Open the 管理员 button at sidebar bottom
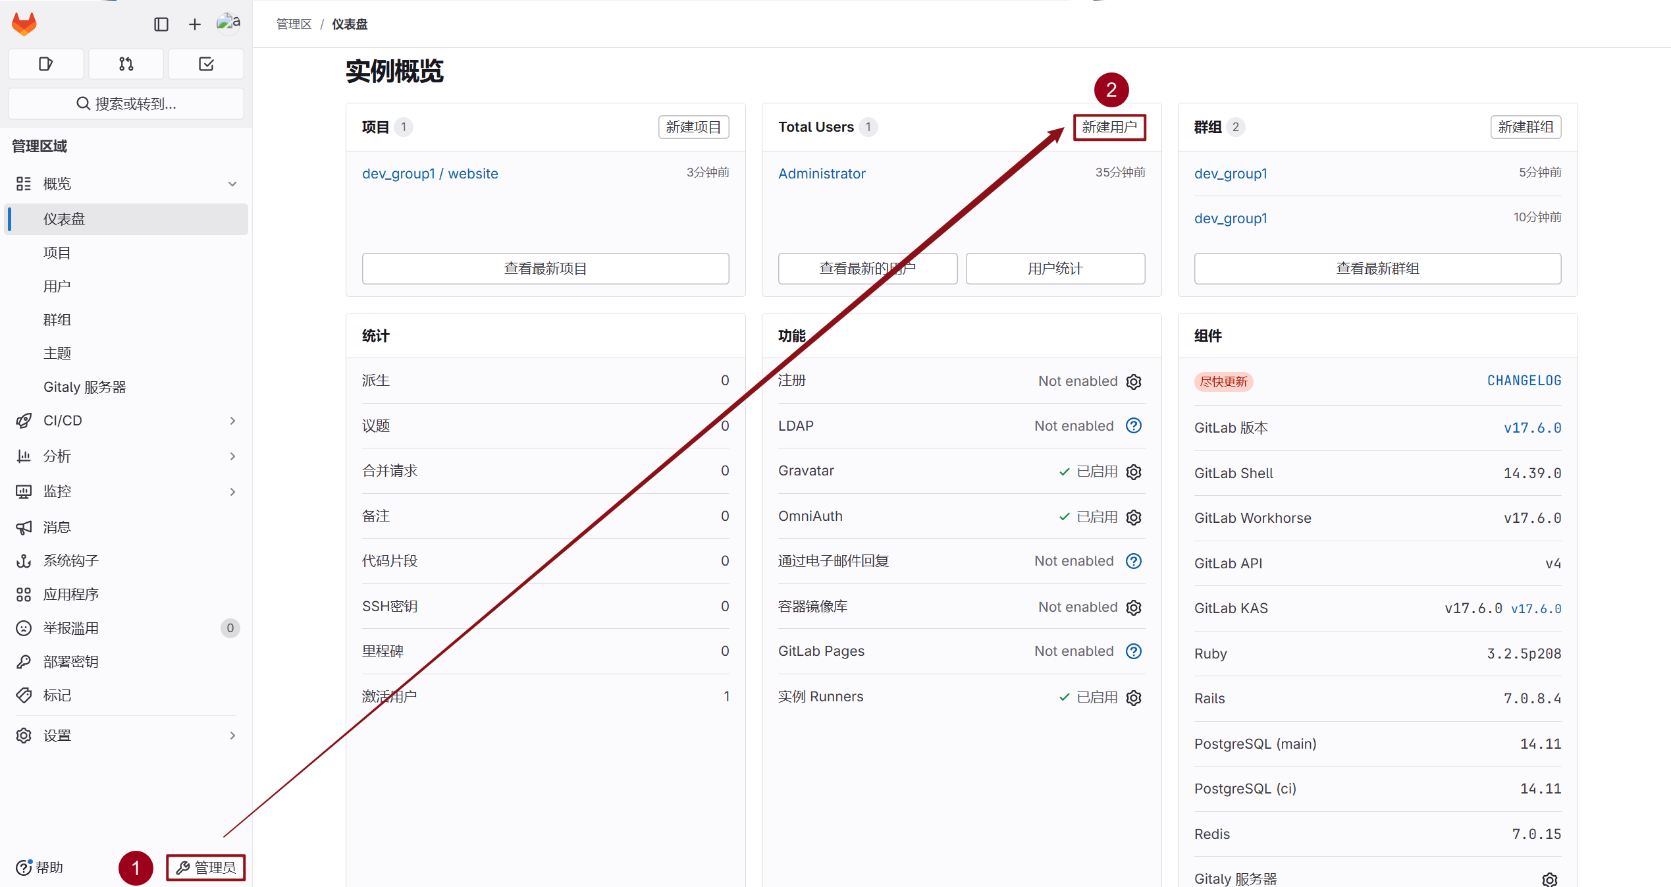Viewport: 1671px width, 887px height. pos(205,868)
